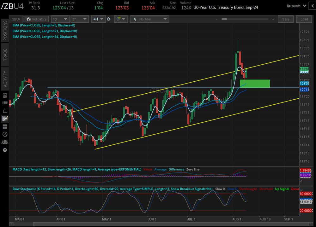
Task: Click the horizontal scrollbar right arrow
Action: pos(311,224)
